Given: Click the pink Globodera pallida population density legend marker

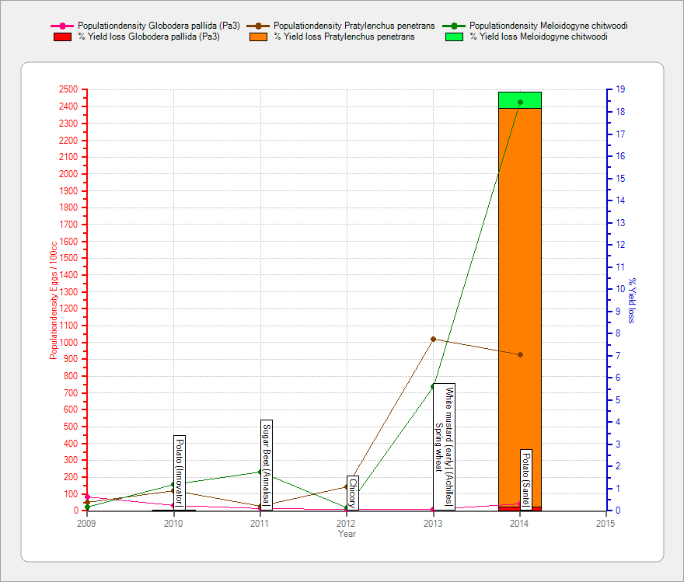Looking at the screenshot, I should click(63, 26).
